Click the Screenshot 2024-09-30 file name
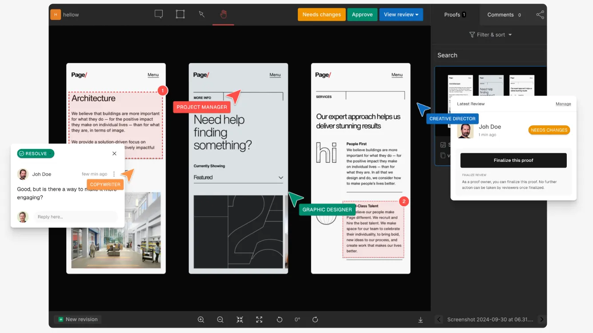 490,319
